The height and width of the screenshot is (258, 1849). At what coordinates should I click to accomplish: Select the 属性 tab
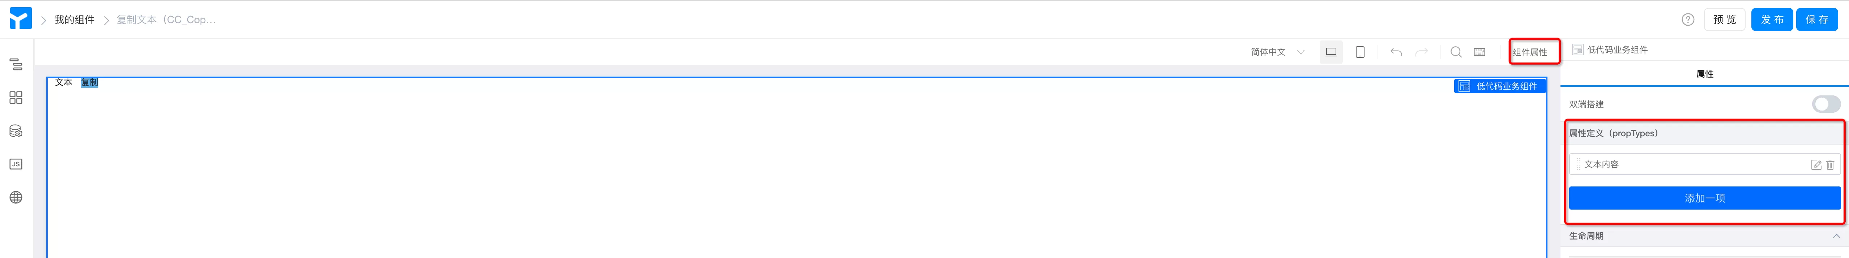pos(1704,74)
